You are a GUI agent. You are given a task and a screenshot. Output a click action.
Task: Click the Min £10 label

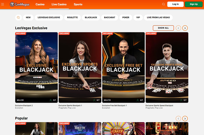point(107,100)
